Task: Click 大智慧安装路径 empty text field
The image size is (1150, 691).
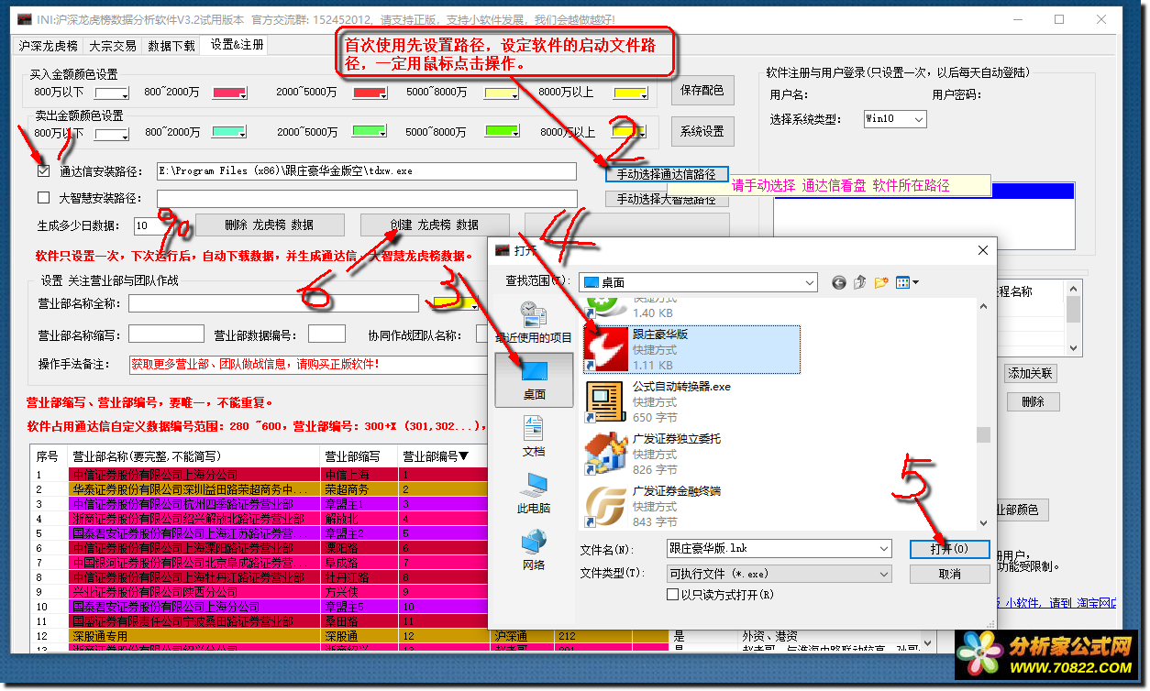Action: pyautogui.click(x=367, y=198)
